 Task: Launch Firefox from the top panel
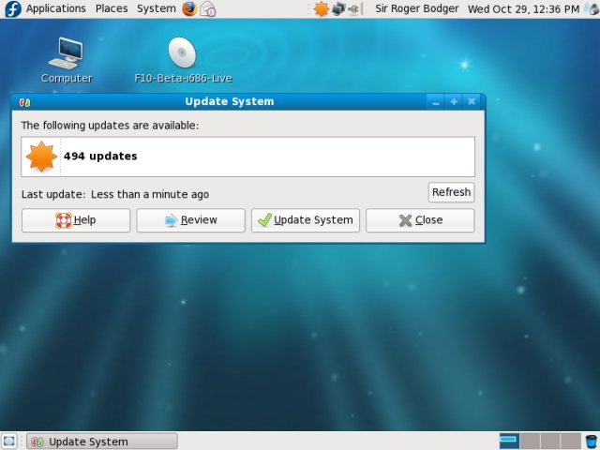(189, 8)
